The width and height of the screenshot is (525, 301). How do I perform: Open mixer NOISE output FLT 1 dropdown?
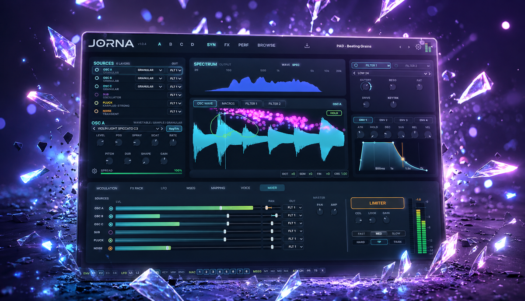pyautogui.click(x=293, y=247)
